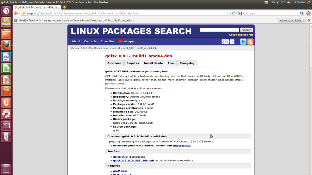
Task: Launch the Ubuntu installer icon in dock
Action: tap(6, 22)
